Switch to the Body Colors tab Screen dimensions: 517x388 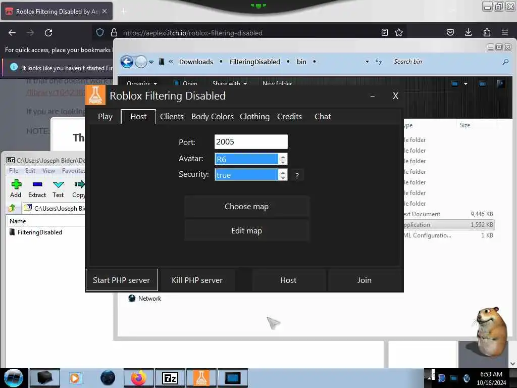(213, 117)
